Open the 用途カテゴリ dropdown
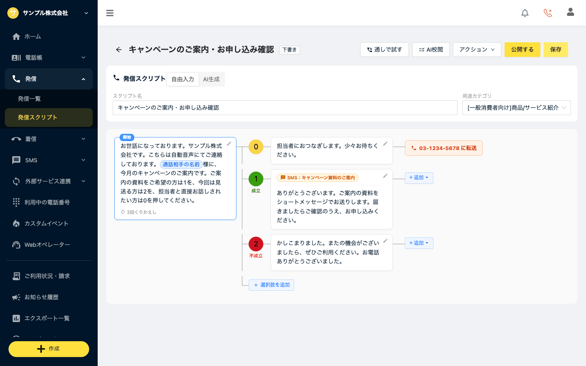This screenshot has height=366, width=586. [516, 108]
